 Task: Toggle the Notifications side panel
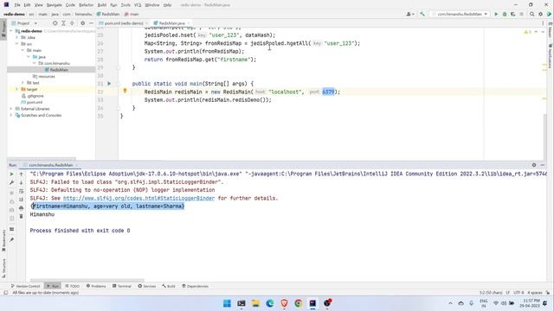tap(551, 55)
